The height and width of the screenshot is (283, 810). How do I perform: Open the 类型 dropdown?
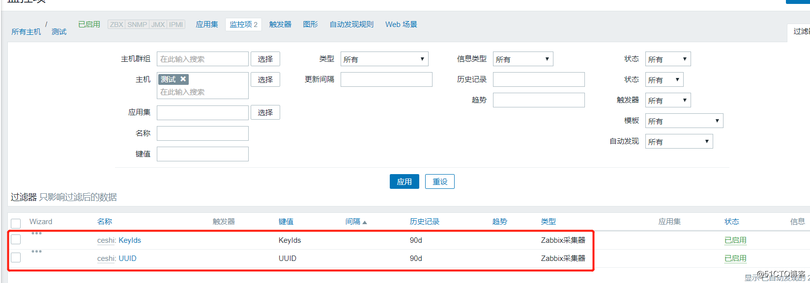click(x=384, y=59)
